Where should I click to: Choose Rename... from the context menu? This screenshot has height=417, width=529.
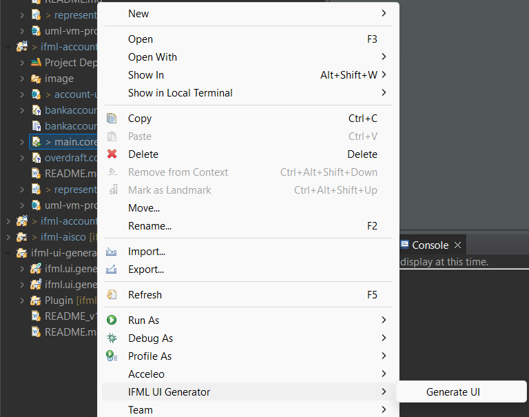click(x=248, y=226)
